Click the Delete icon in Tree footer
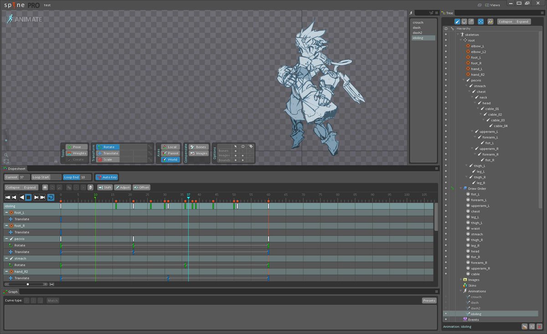The width and height of the screenshot is (547, 334). point(539,326)
